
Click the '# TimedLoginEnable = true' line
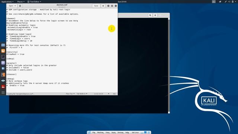21,36
